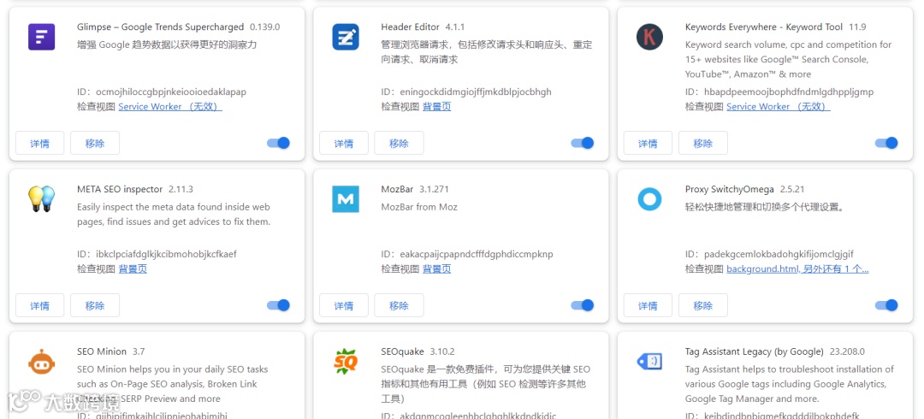
Task: Open META SEO inspector 背景页 link
Action: point(133,269)
